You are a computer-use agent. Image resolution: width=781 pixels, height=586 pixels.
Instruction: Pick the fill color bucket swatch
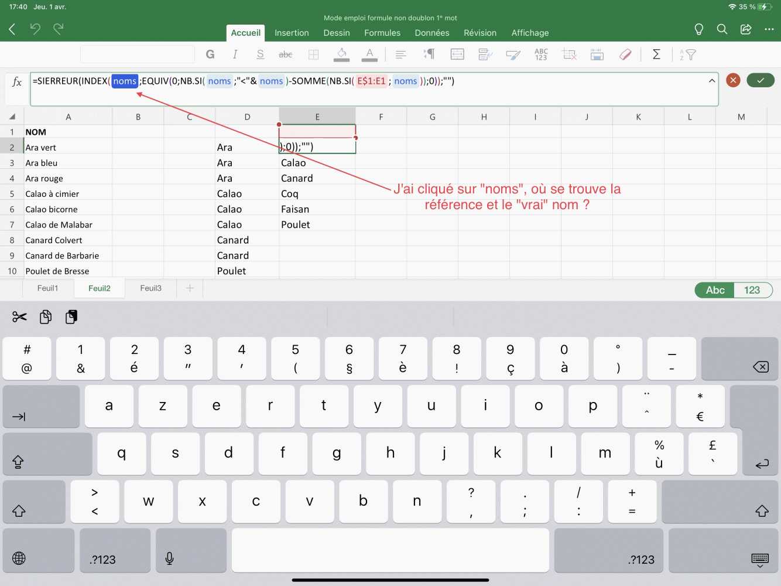(x=341, y=54)
